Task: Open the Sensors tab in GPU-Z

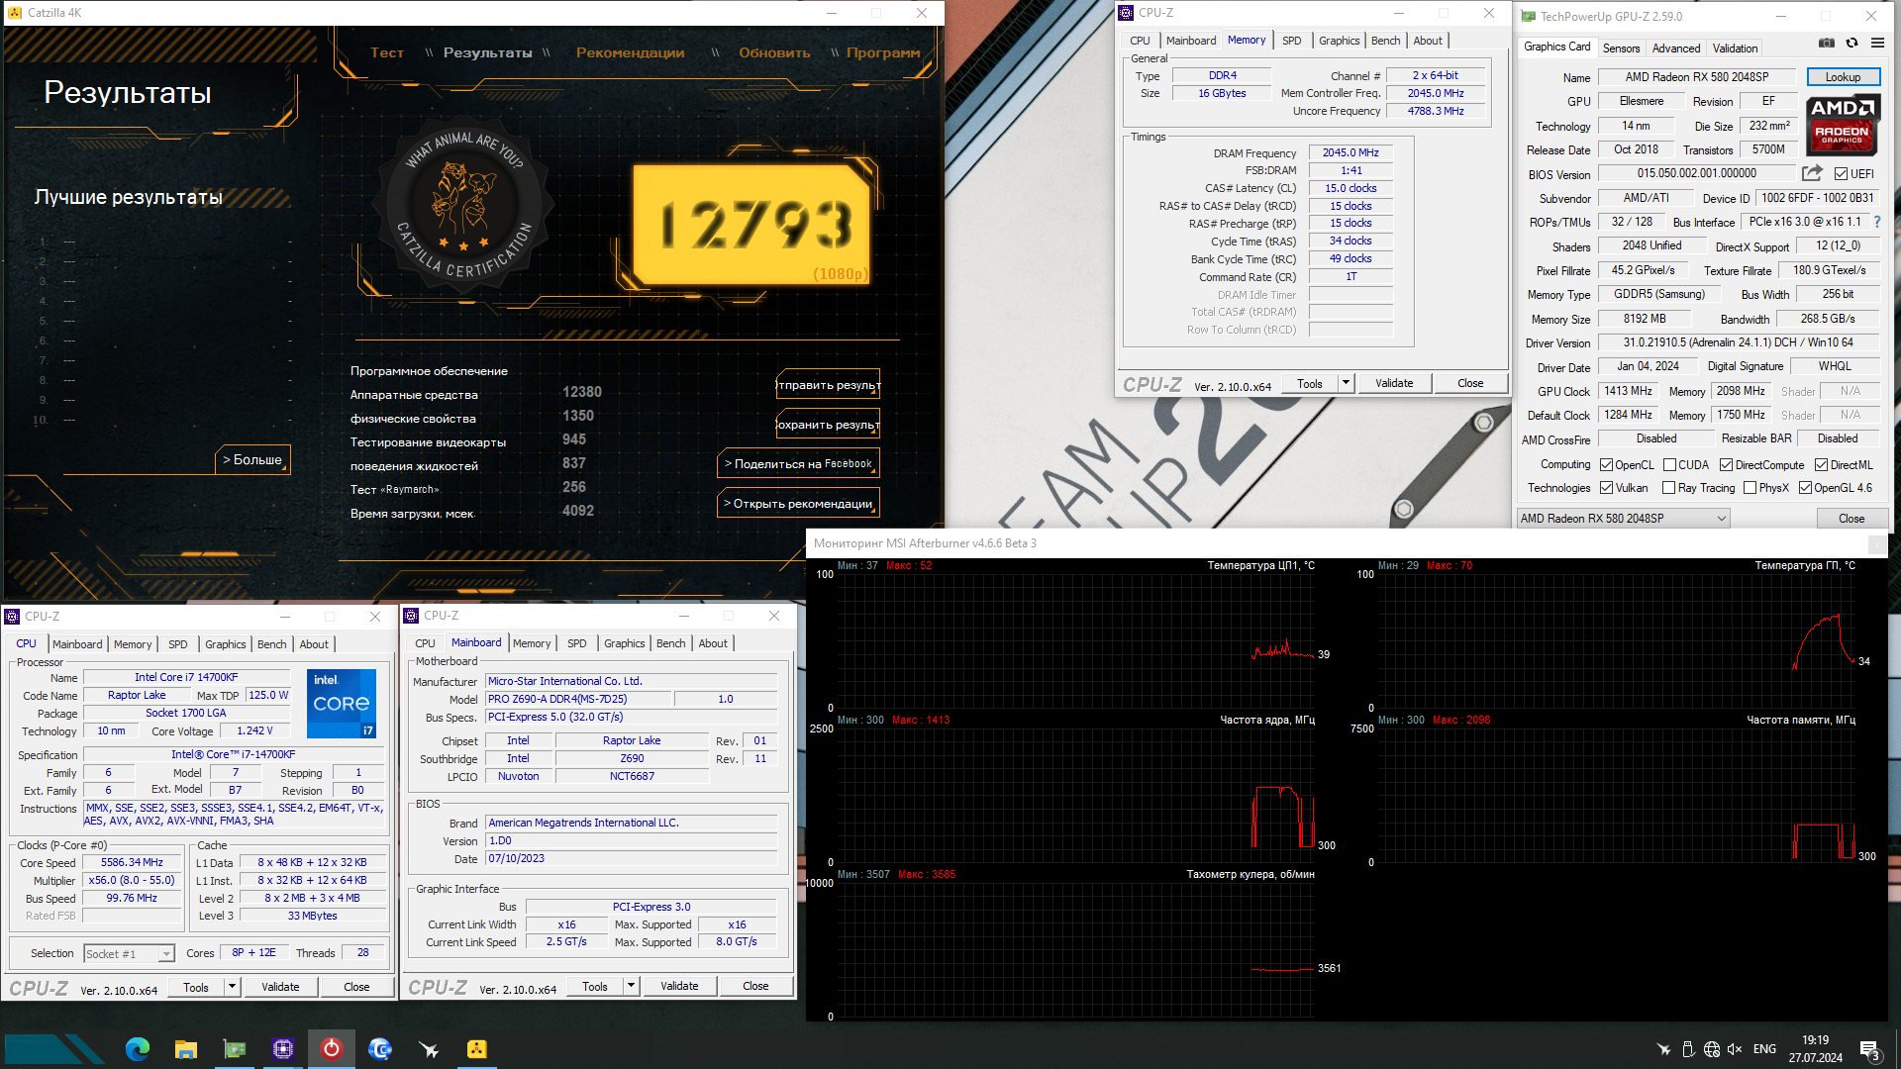Action: (1621, 48)
